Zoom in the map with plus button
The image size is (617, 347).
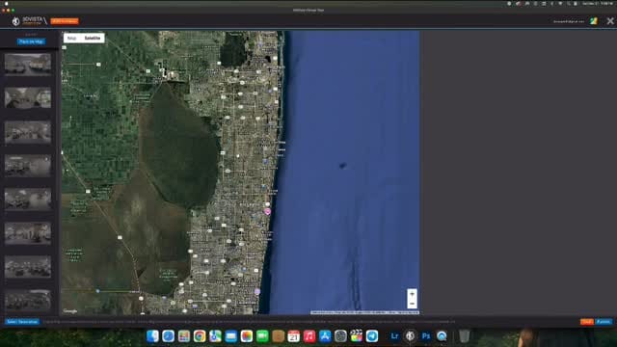tap(412, 294)
